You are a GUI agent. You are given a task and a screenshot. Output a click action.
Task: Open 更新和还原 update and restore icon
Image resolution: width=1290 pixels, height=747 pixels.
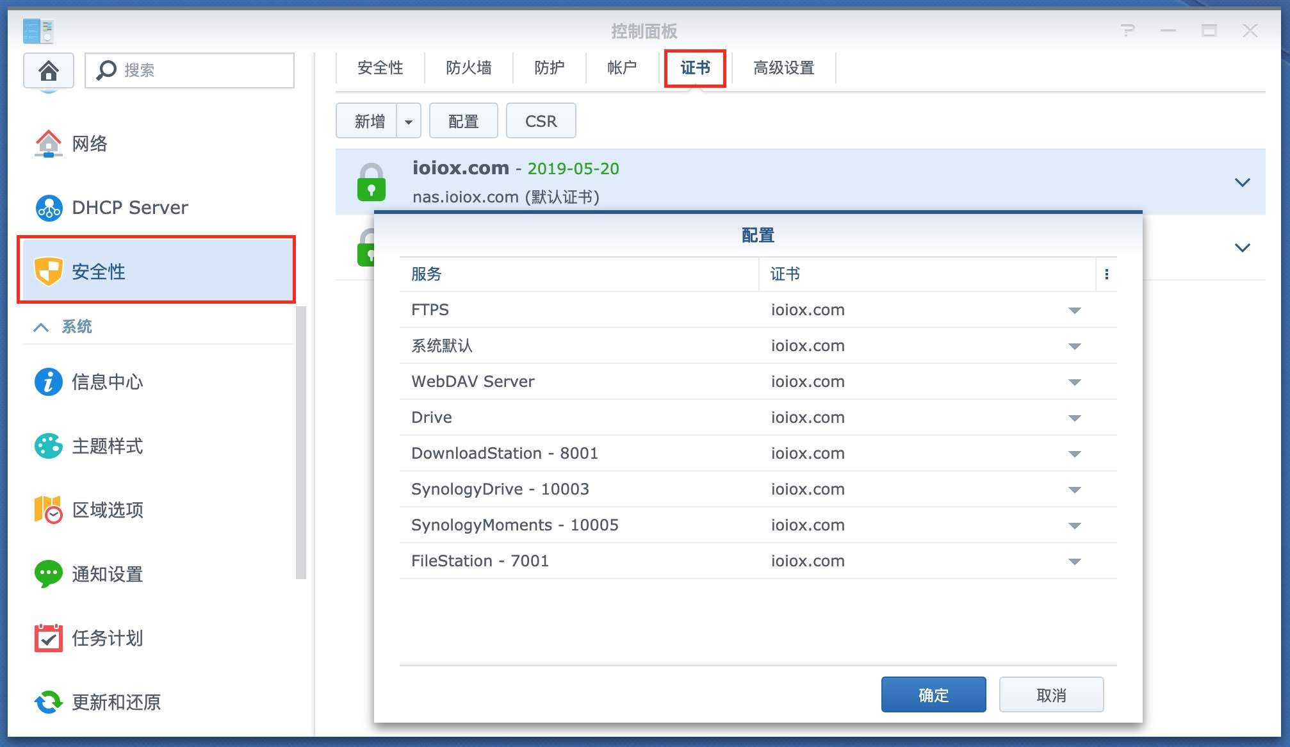49,702
